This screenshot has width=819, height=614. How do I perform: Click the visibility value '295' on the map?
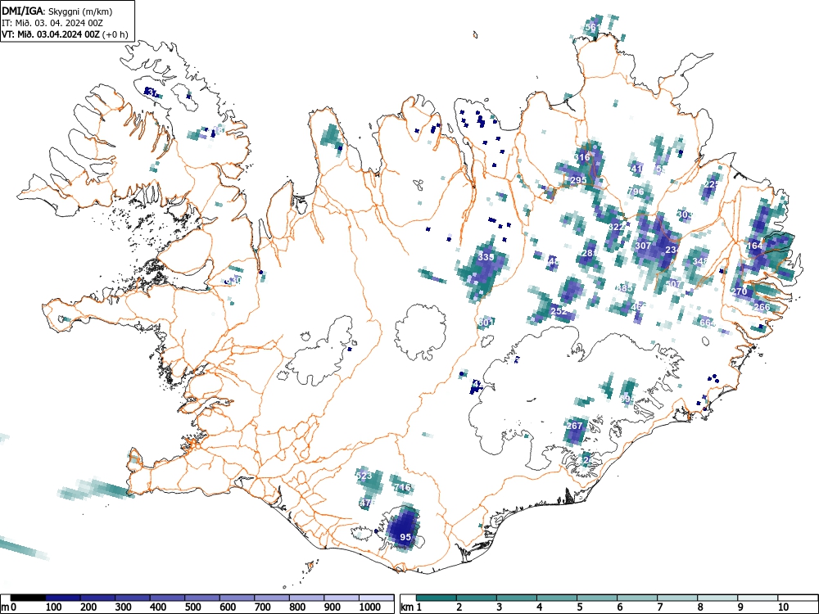[579, 180]
